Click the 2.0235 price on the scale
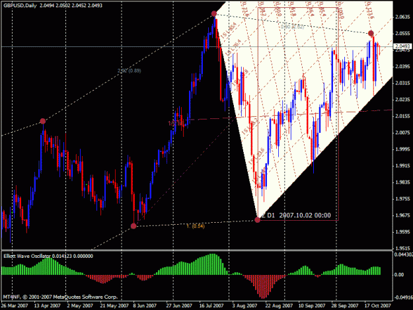The height and width of the screenshot is (310, 413). [402, 100]
